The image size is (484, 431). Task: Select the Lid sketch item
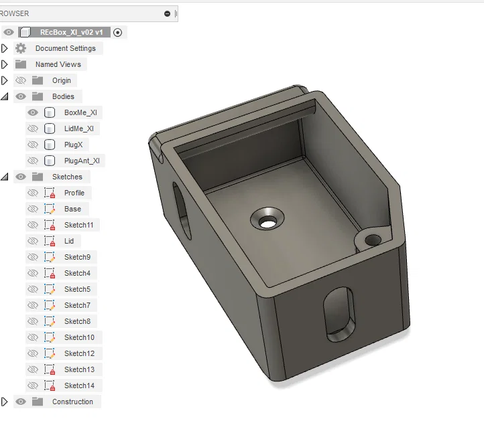tap(69, 241)
